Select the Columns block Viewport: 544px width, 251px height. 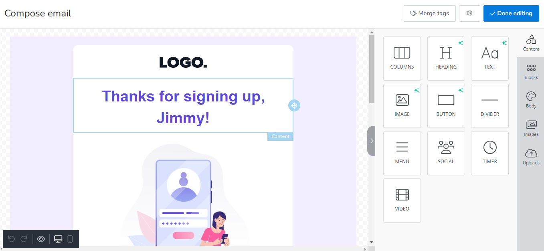tap(402, 58)
